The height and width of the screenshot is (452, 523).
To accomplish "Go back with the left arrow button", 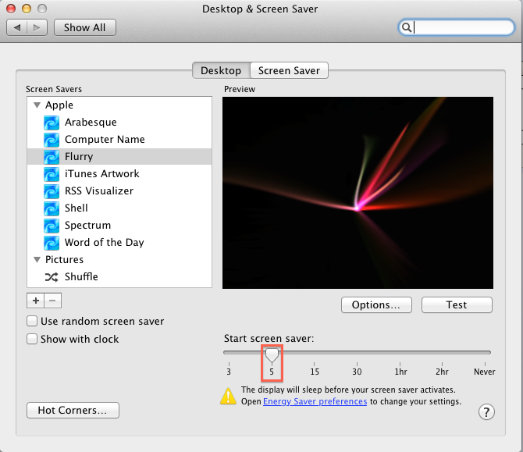I will click(17, 27).
